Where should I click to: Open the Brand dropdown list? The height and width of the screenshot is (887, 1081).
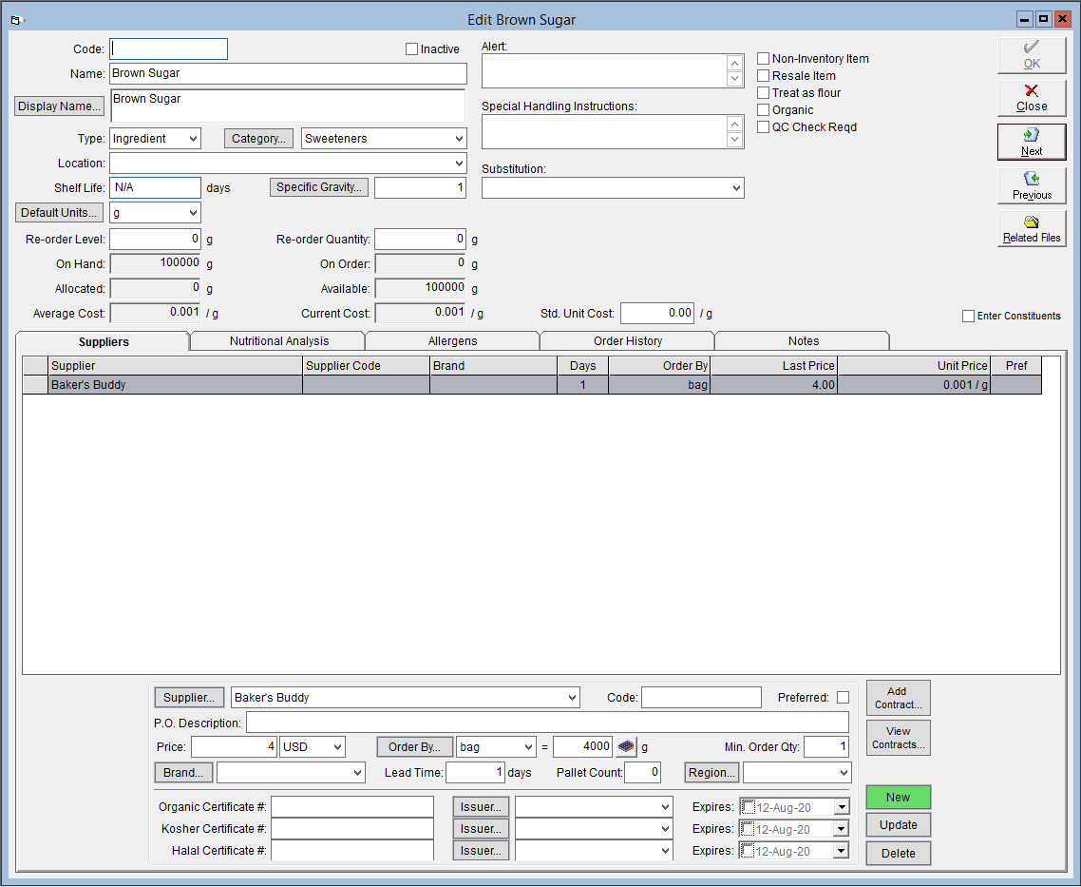(357, 773)
